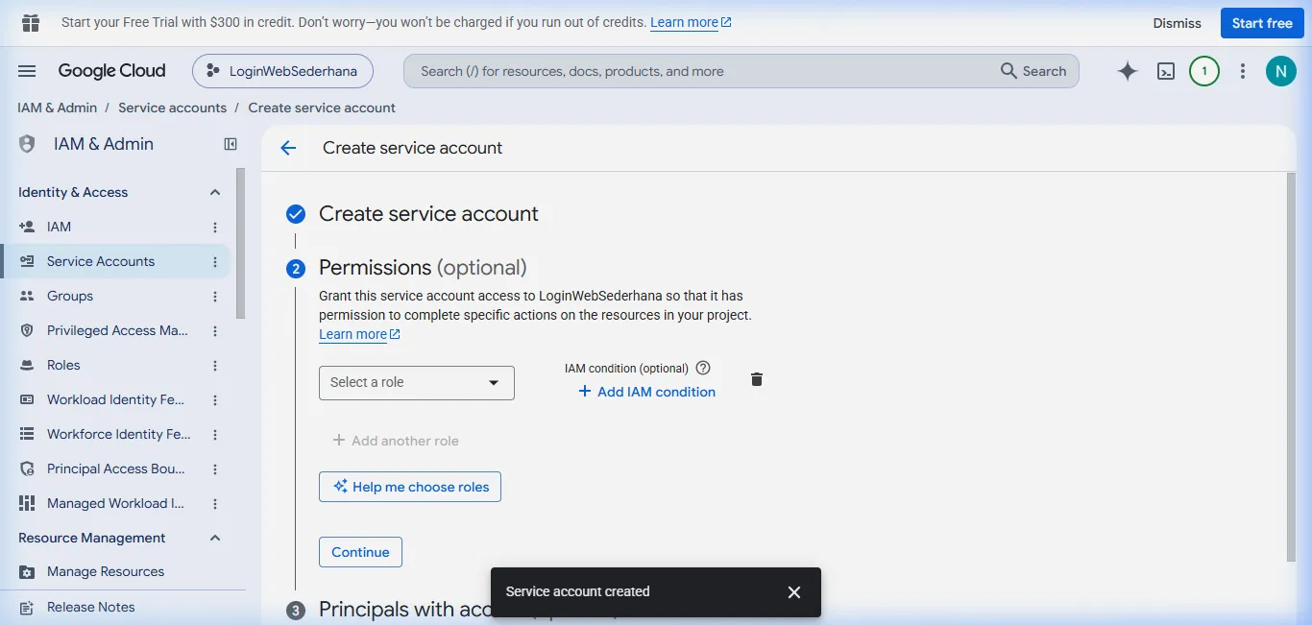
Task: Open the options menu for Privileged Access Manager
Action: tap(215, 331)
